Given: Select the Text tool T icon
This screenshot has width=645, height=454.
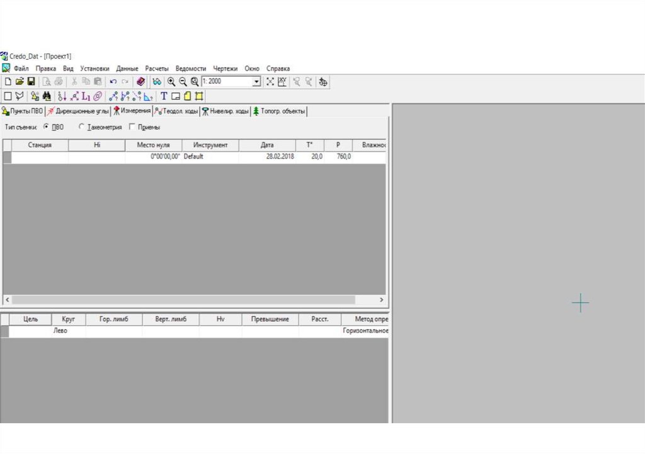Looking at the screenshot, I should [x=164, y=96].
